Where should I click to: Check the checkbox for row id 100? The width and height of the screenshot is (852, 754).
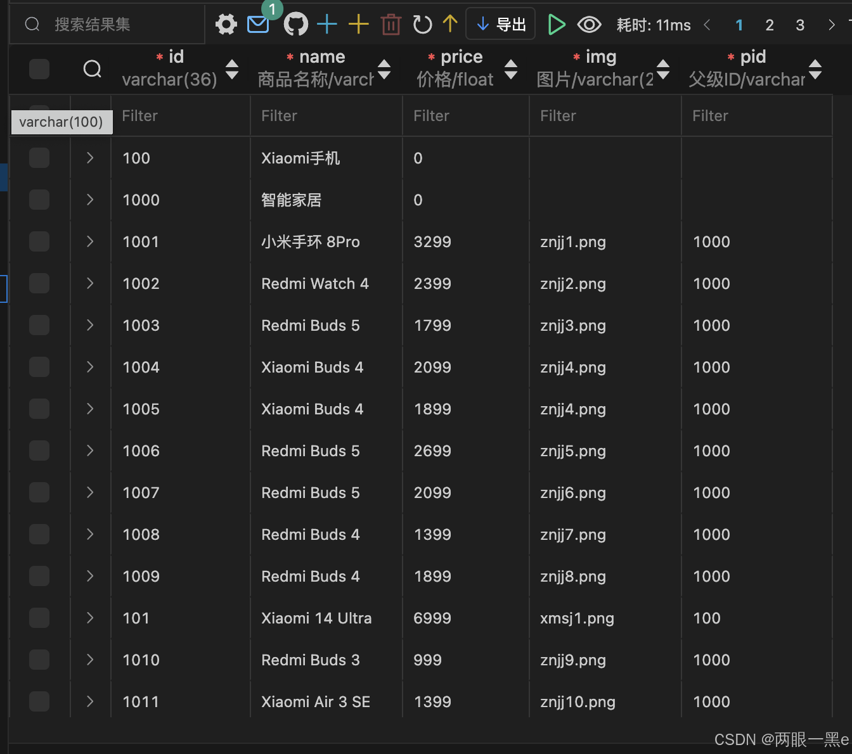click(x=39, y=158)
